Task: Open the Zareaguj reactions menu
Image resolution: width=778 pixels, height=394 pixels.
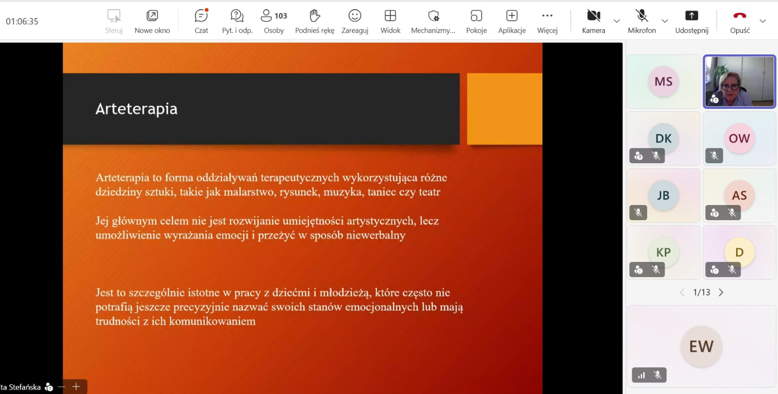Action: [x=354, y=21]
